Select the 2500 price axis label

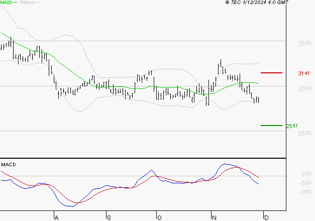(303, 134)
